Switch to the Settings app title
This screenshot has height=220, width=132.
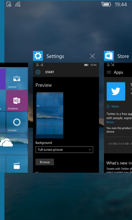55,56
